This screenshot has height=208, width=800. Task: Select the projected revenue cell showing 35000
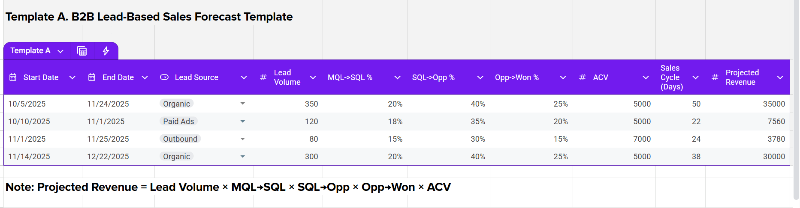point(774,104)
